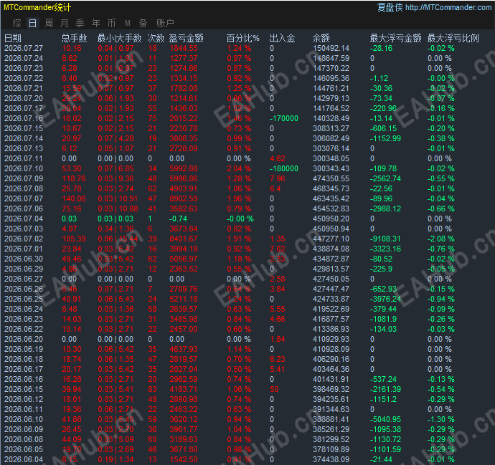Switch to the 年 yearly tab
The image size is (495, 465).
tap(95, 23)
